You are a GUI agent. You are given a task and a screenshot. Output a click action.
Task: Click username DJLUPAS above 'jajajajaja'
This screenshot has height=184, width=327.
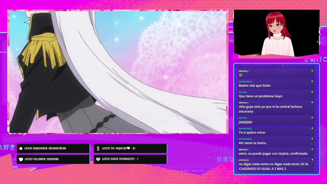pyautogui.click(x=243, y=118)
